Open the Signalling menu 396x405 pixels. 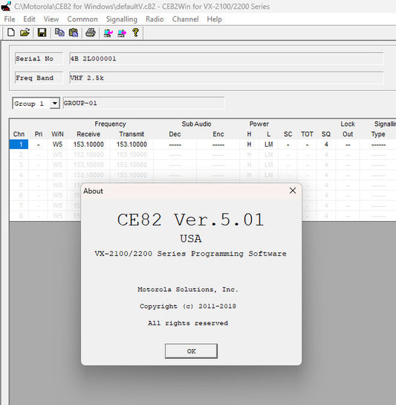click(x=122, y=19)
